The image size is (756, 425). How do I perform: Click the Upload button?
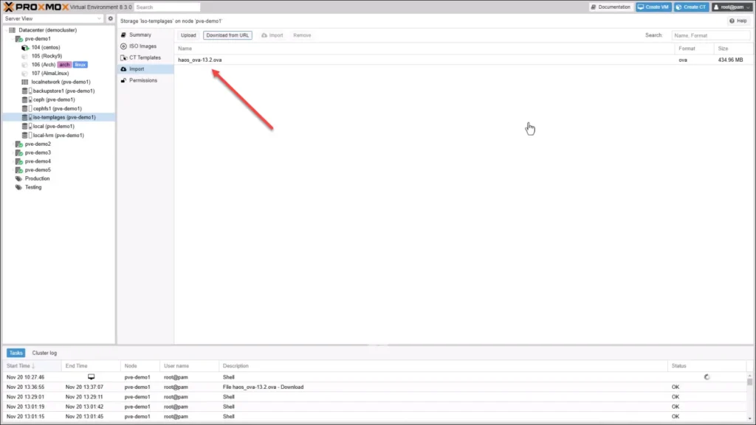tap(188, 35)
